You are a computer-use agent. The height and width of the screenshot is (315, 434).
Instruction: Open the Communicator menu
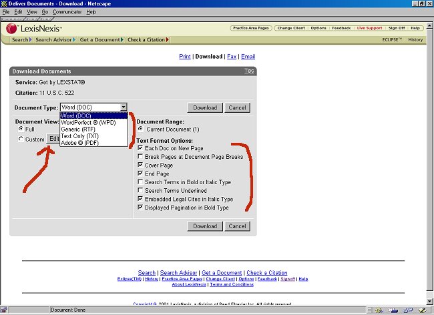tap(67, 12)
